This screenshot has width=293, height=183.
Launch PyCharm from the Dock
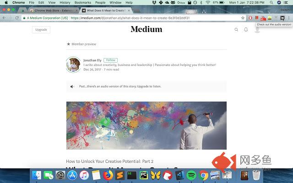(144, 175)
